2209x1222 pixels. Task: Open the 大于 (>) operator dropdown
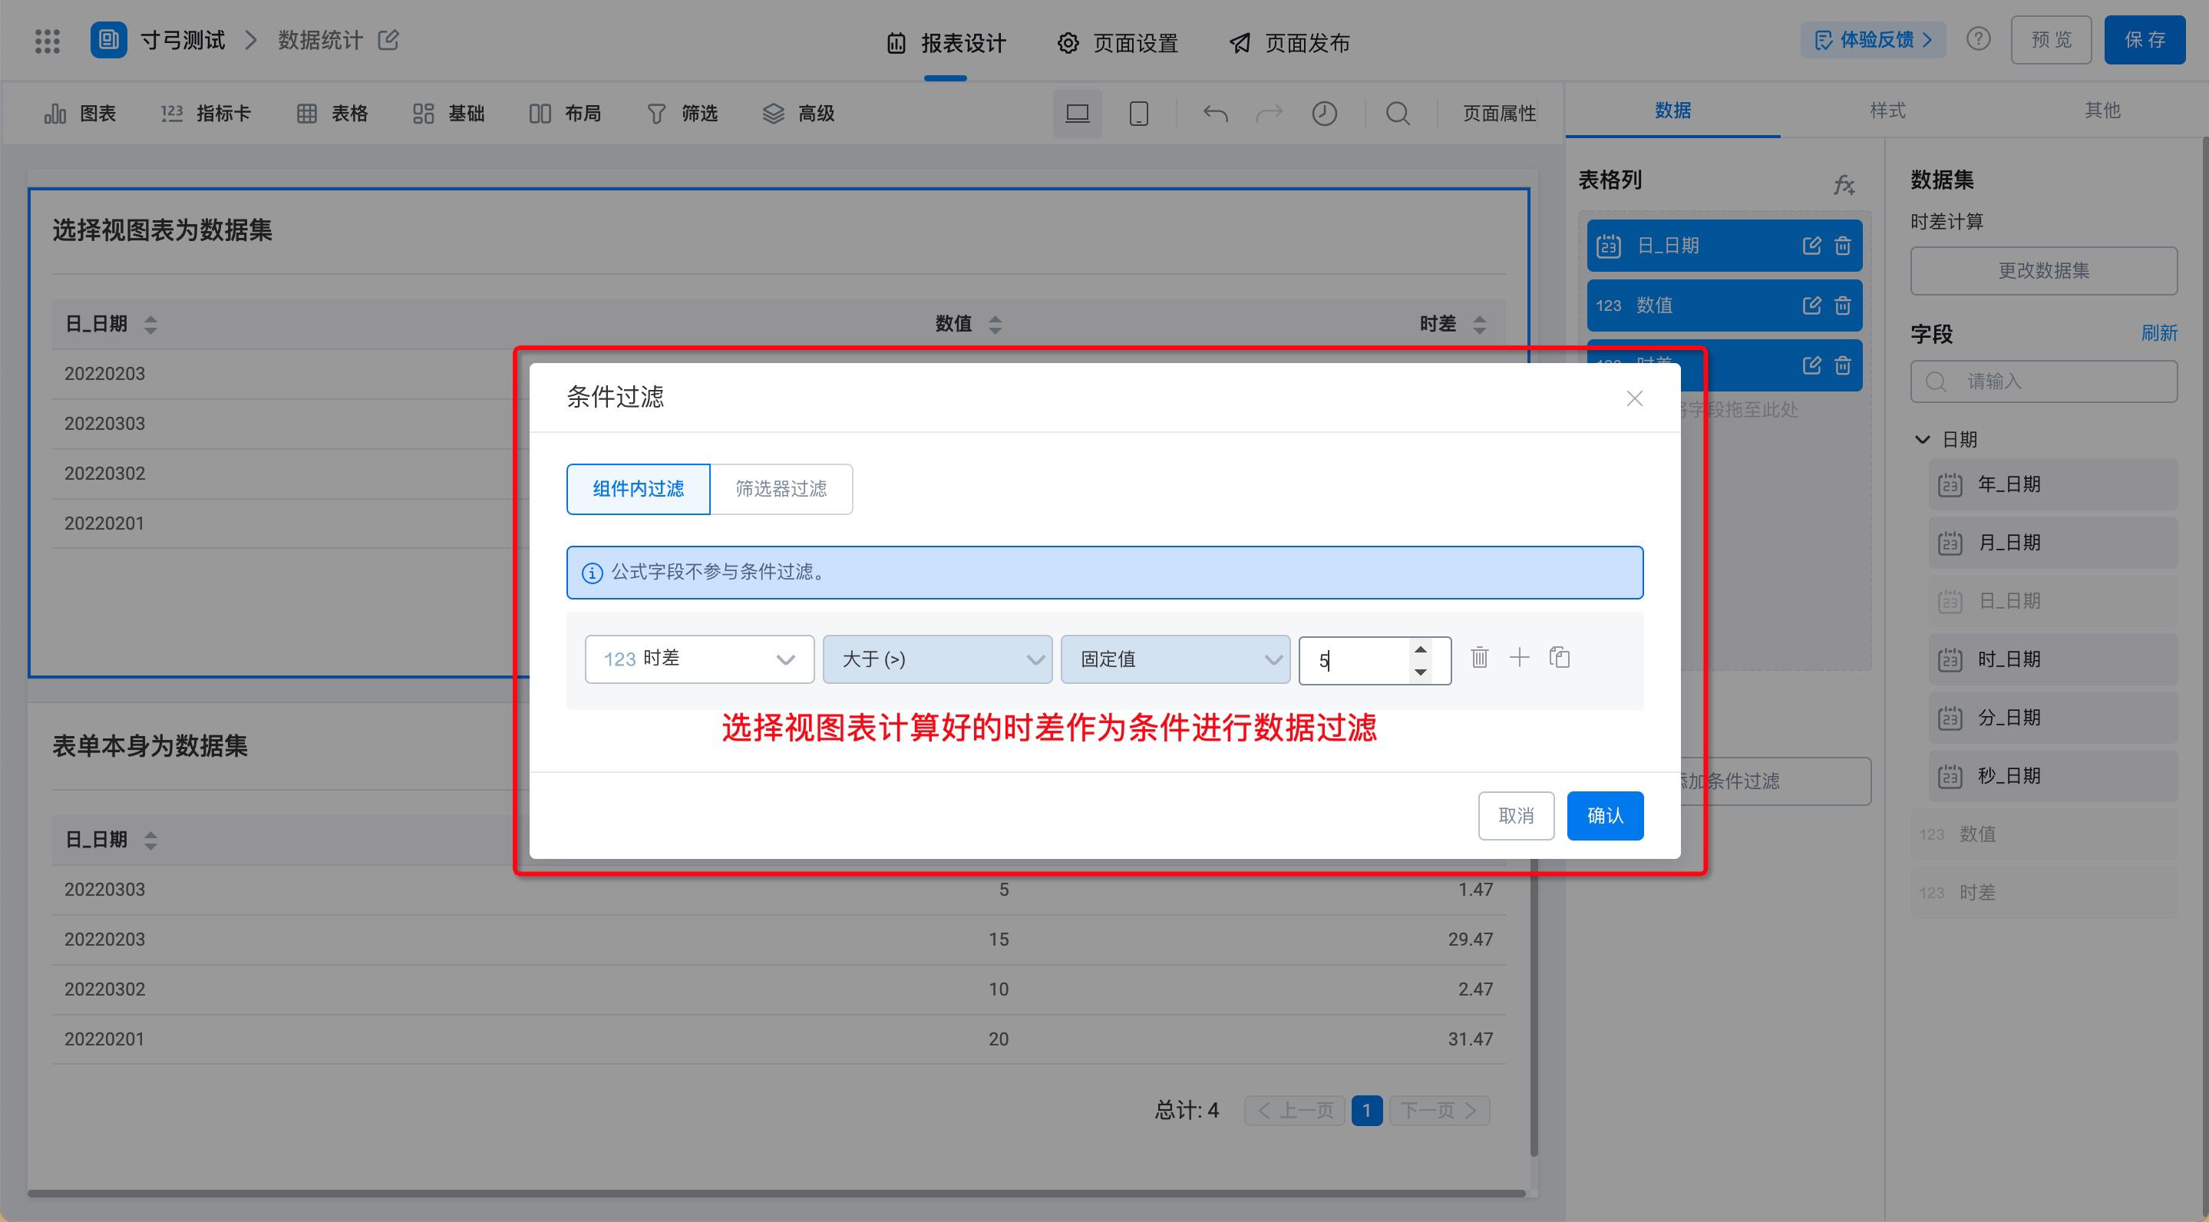(937, 659)
